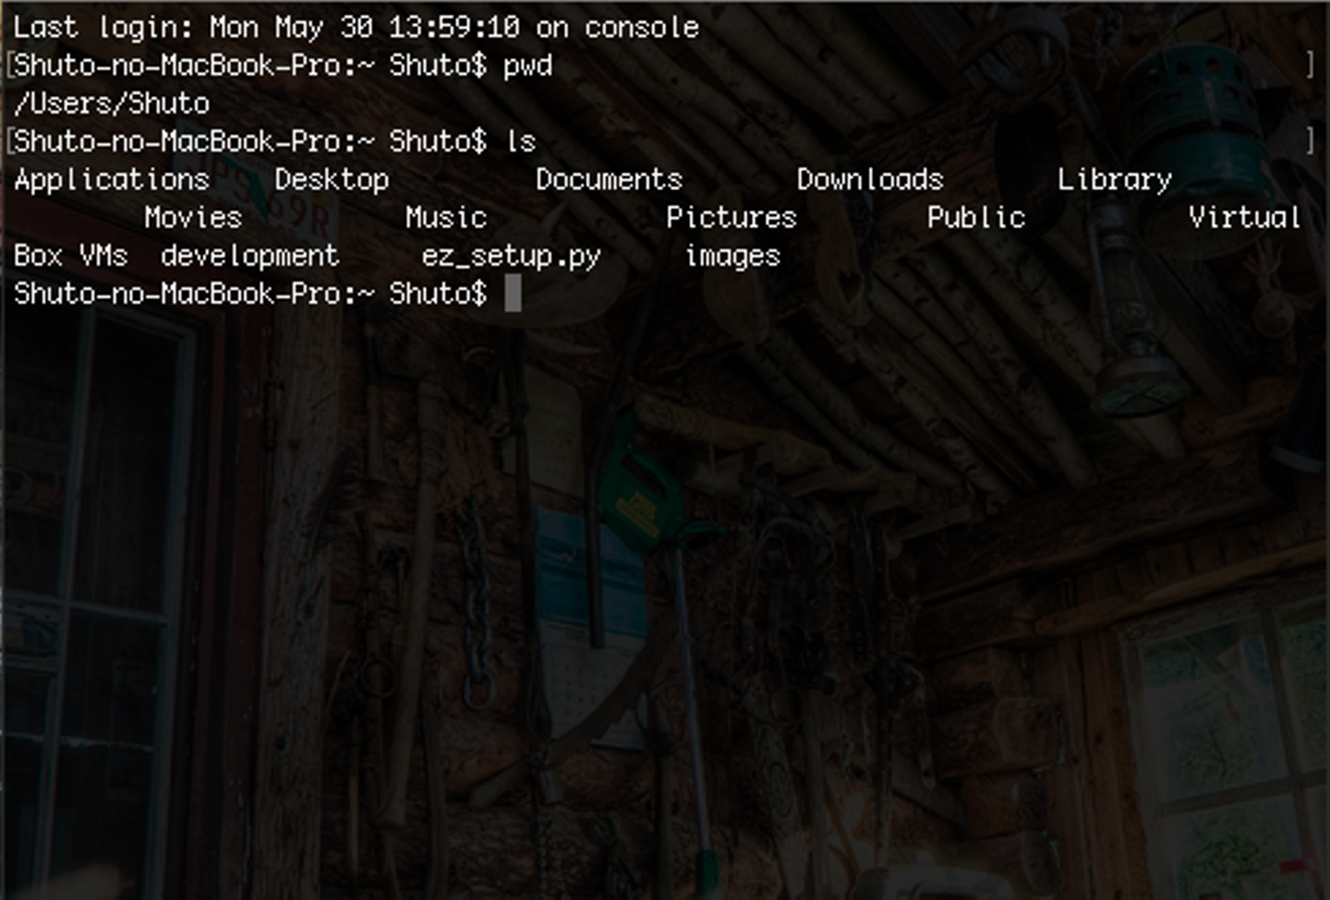Select the Documents directory name
This screenshot has height=900, width=1330.
click(x=609, y=179)
